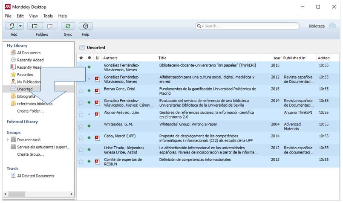Open Serveis als estudiants i suport group

43,147
